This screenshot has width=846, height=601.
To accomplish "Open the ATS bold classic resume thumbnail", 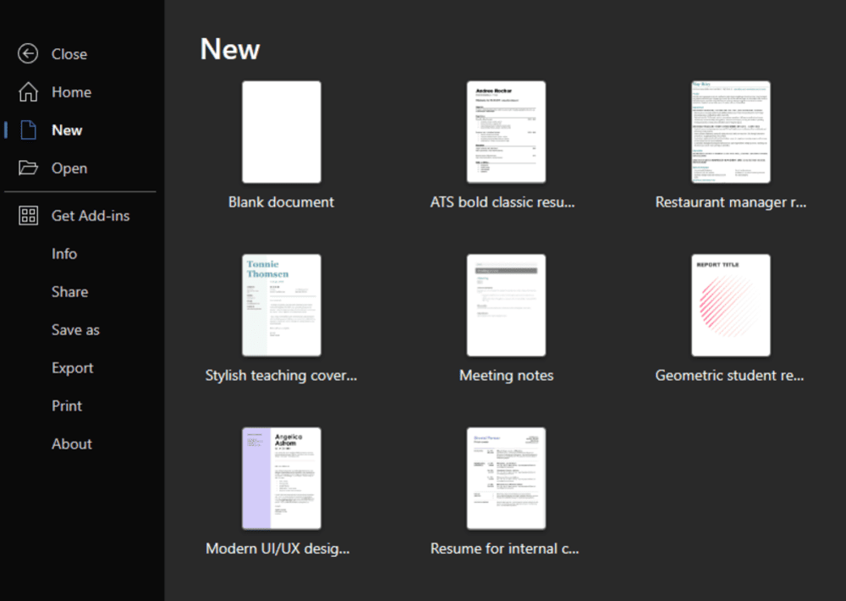I will (506, 132).
